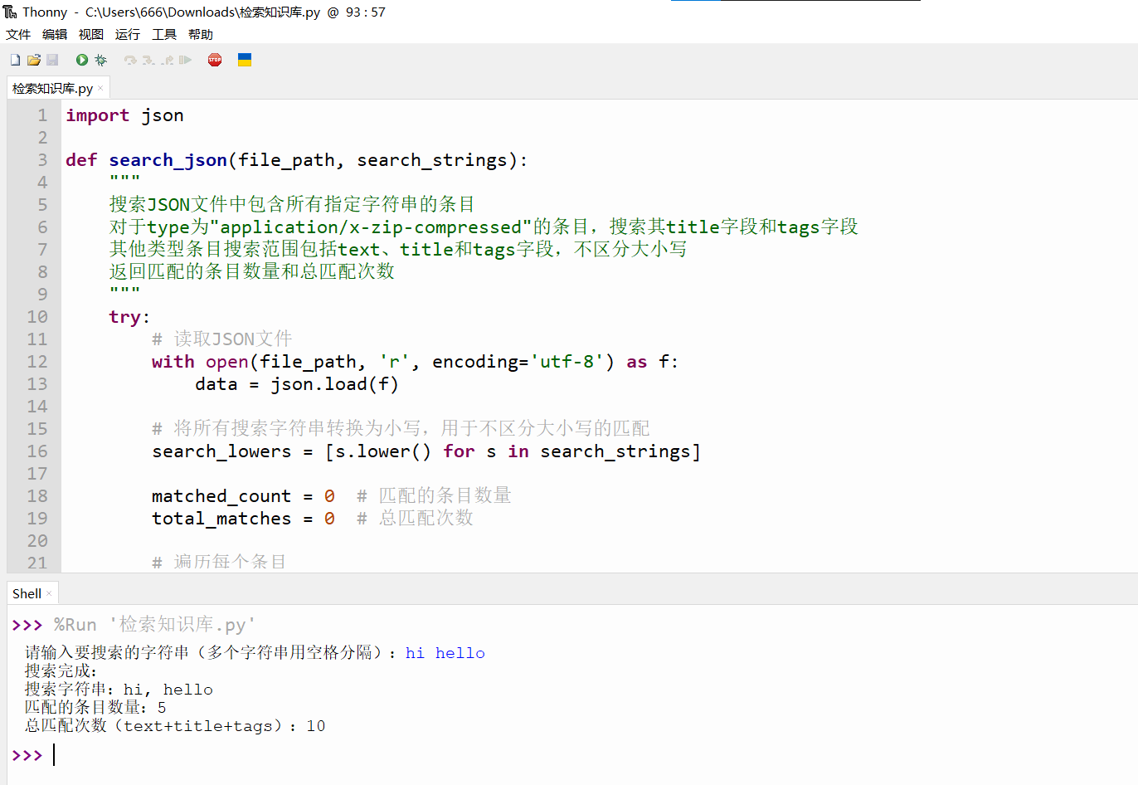The height and width of the screenshot is (785, 1138).
Task: Click the 'matched_count = 0' line
Action: 243,496
